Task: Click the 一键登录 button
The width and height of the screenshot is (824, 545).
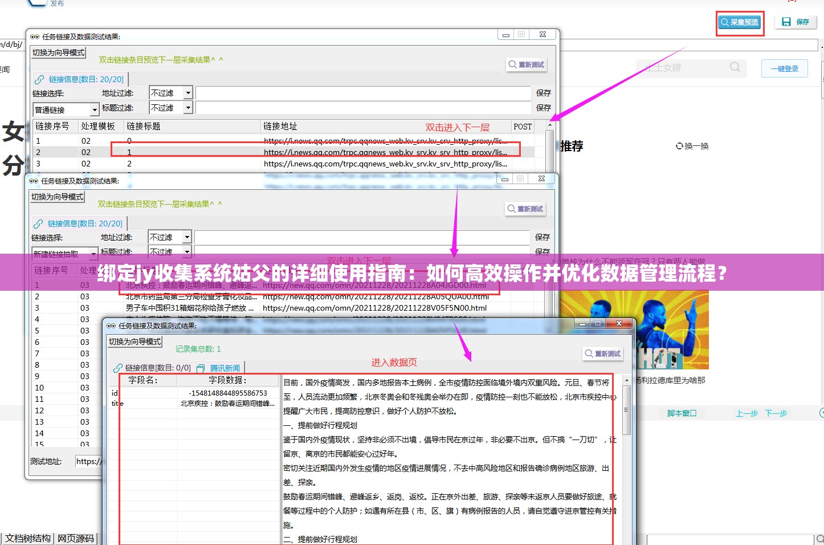Action: (785, 68)
